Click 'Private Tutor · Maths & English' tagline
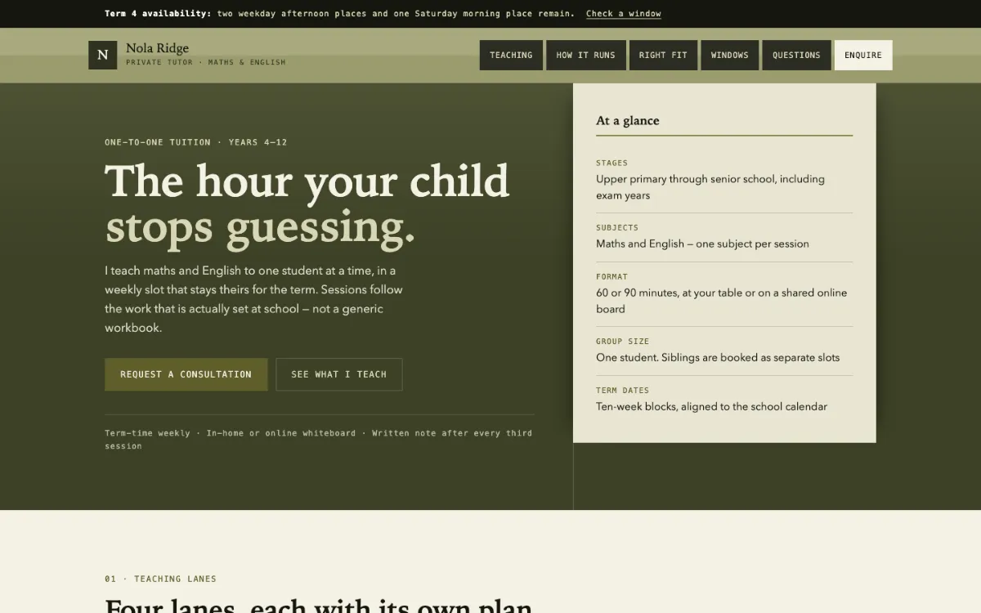 (x=206, y=62)
